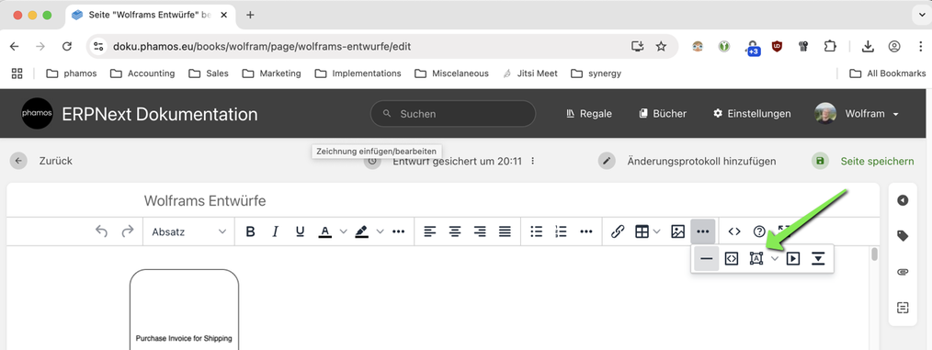
Task: Insert a horizontal line from overflow toolbar
Action: coord(706,258)
